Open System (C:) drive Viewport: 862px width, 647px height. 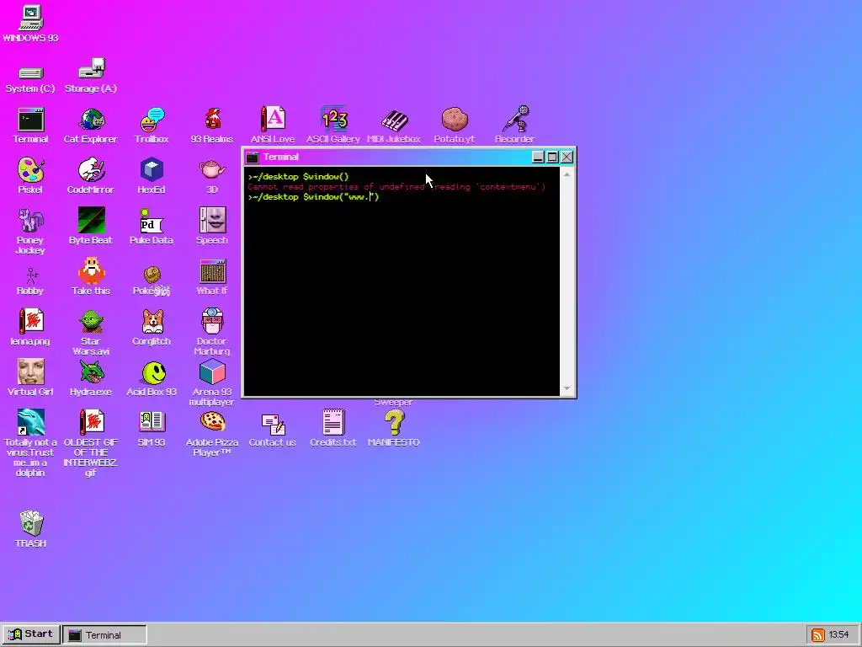coord(30,78)
